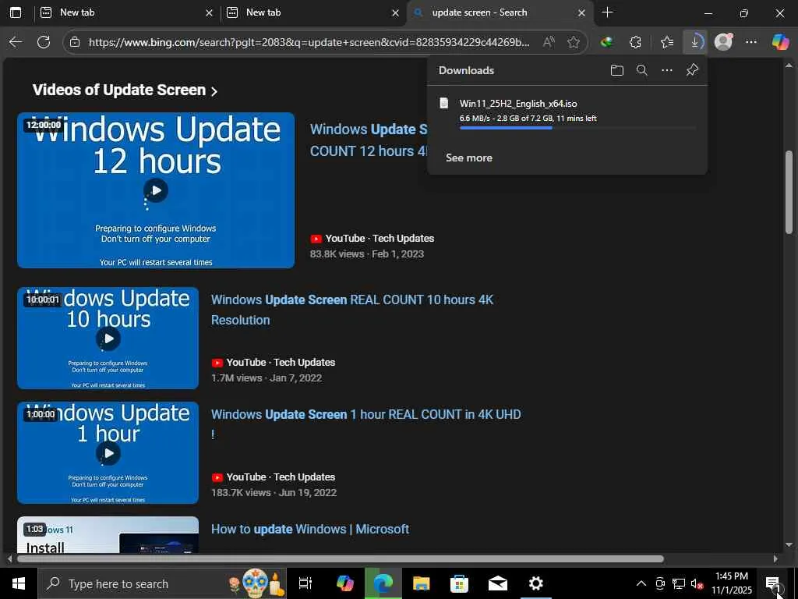Open Task View from the taskbar
This screenshot has width=798, height=599.
coord(305,583)
